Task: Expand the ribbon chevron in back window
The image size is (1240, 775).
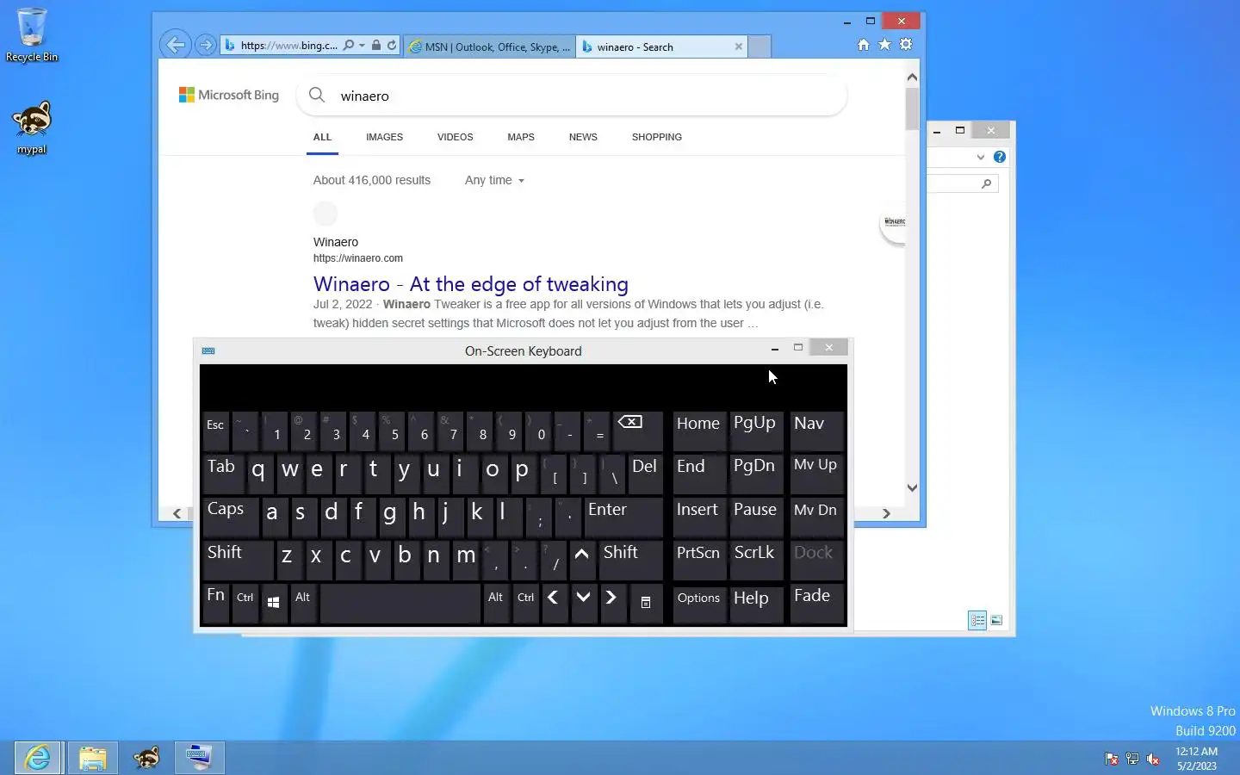Action: click(980, 157)
